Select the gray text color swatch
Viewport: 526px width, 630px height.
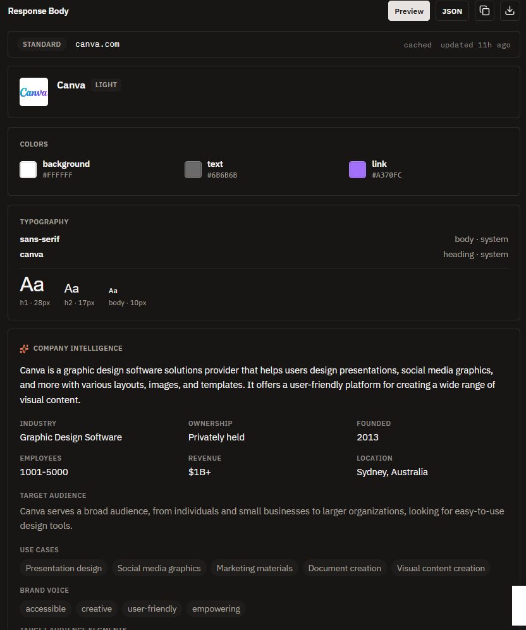tap(193, 169)
